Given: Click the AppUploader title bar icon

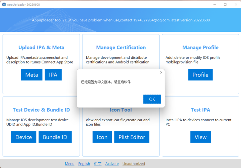Looking at the screenshot, I should click(x=4, y=5).
